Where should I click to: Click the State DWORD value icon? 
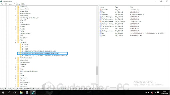[x=100, y=36]
